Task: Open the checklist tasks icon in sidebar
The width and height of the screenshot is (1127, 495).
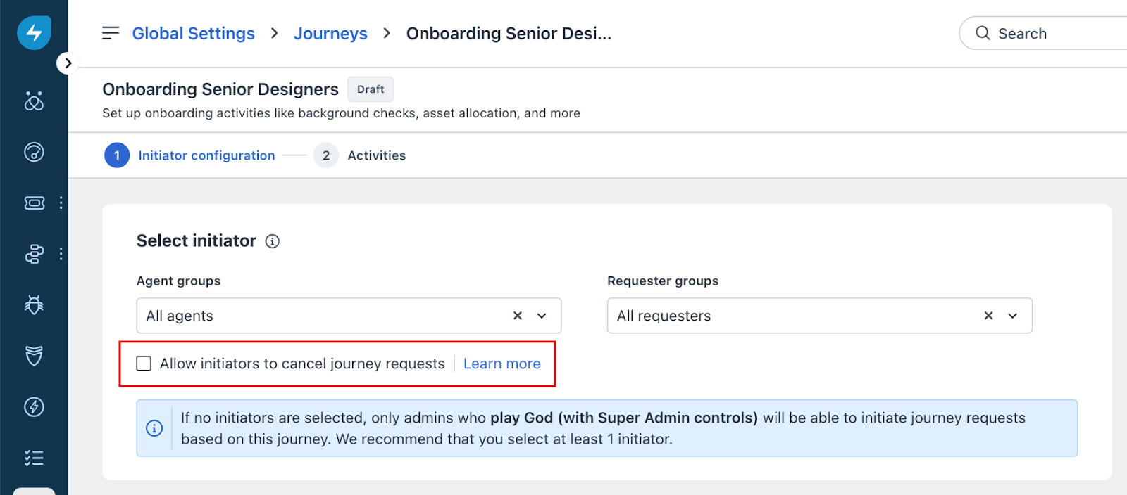Action: [x=34, y=458]
